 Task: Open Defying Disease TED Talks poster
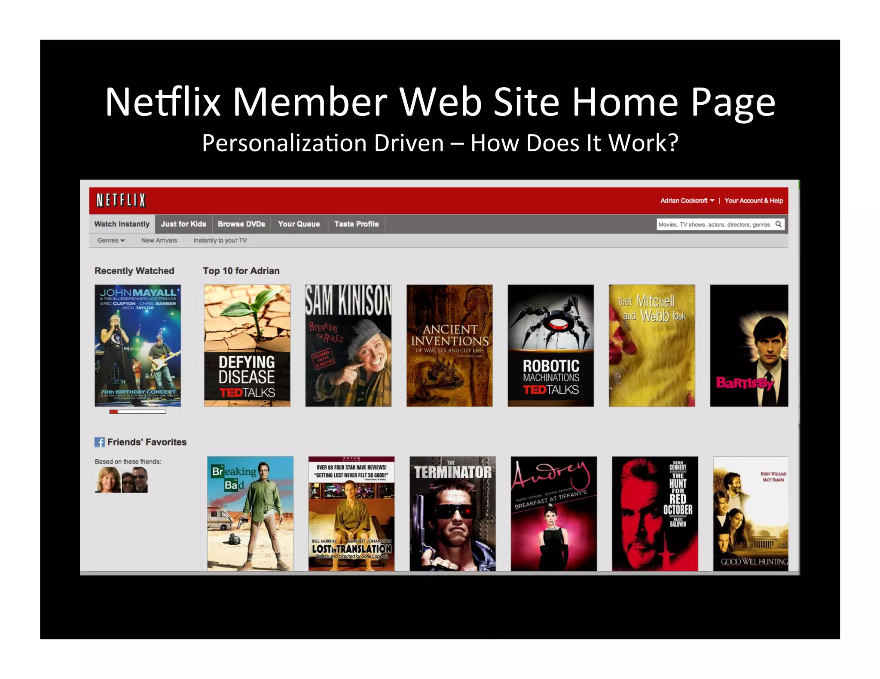[x=247, y=346]
